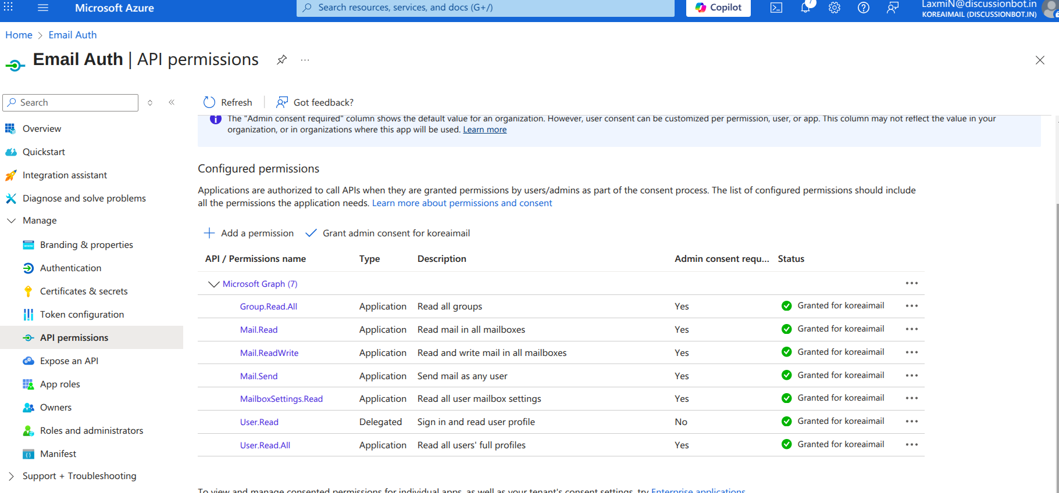The width and height of the screenshot is (1059, 493).
Task: Collapse the left sidebar menu
Action: click(x=172, y=102)
